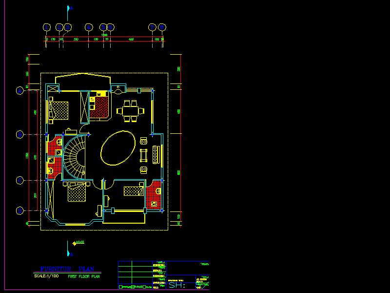Pick grid bubble 8 on top axis
This screenshot has height=293, width=390.
161,27
